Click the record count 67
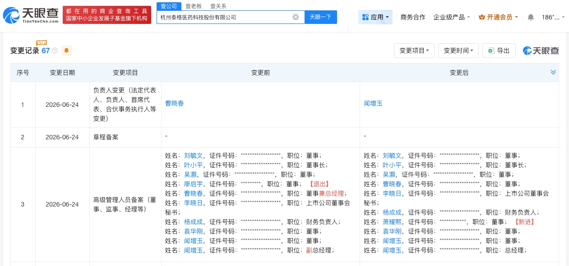Viewport: 569px width, 266px height. (x=46, y=51)
